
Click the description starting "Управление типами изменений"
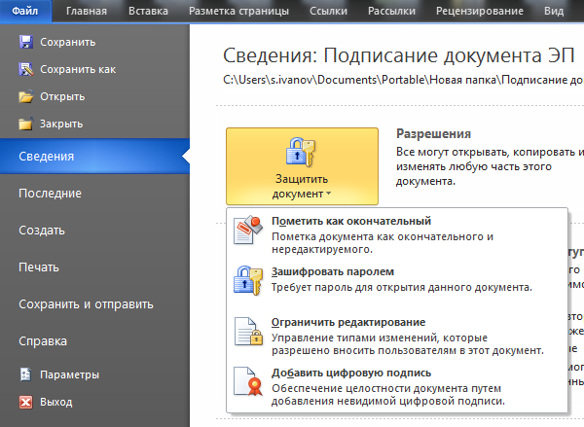click(408, 344)
